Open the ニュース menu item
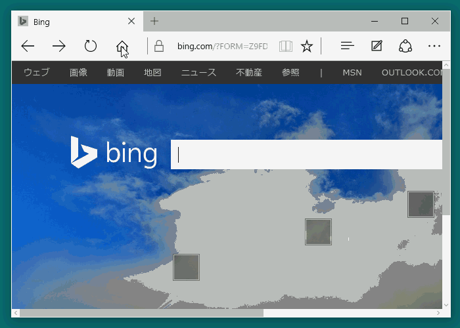The height and width of the screenshot is (328, 460). tap(198, 72)
